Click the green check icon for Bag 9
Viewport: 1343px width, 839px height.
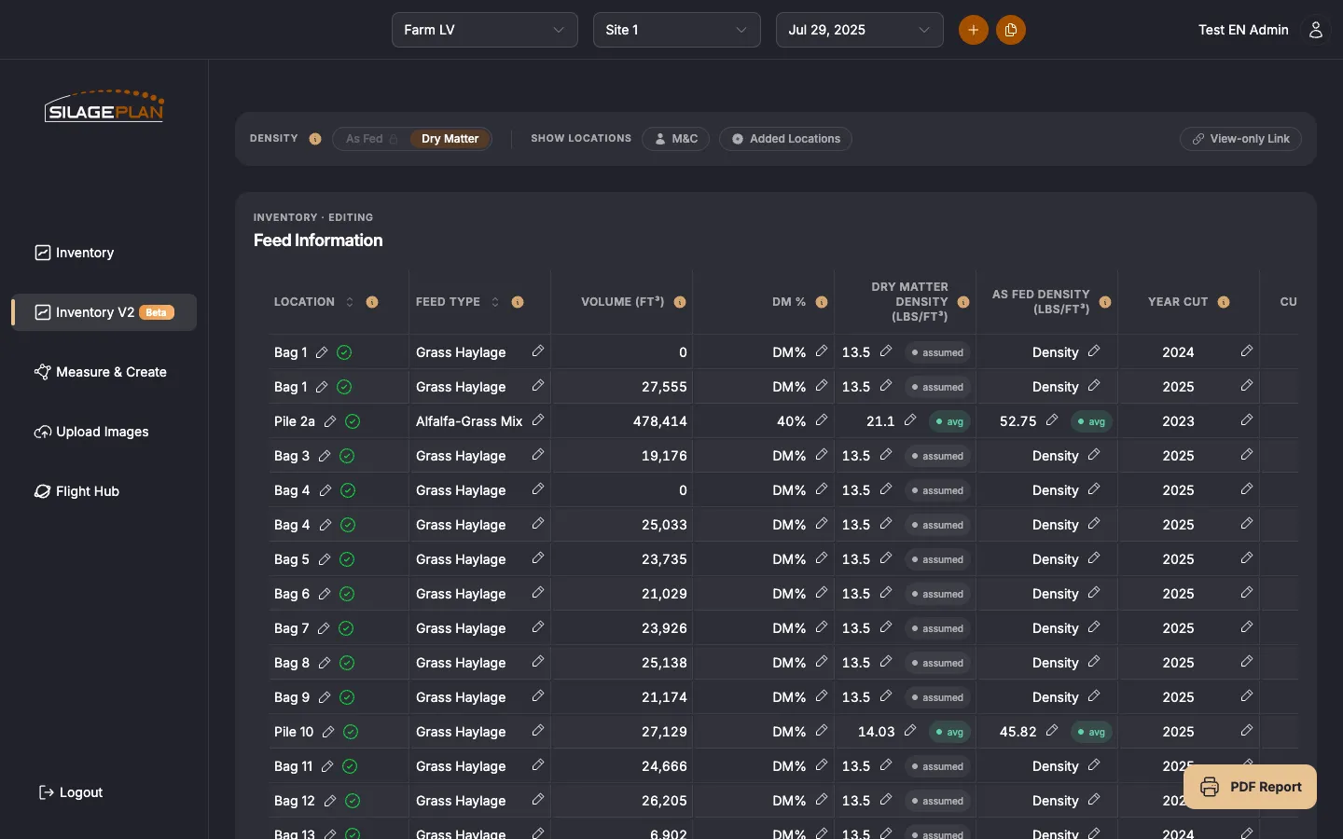coord(347,697)
